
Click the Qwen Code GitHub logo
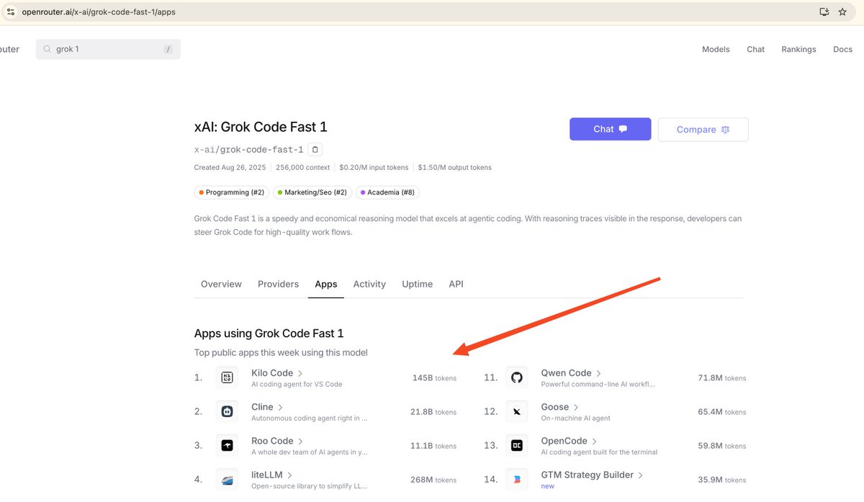point(516,377)
